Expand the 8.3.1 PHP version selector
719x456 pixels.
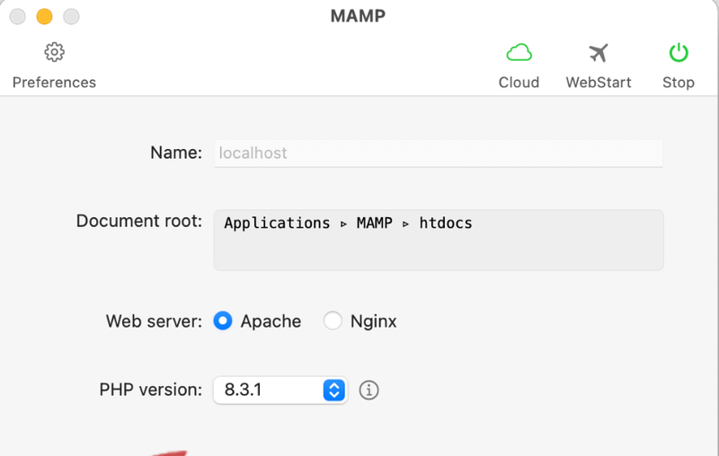pos(280,390)
